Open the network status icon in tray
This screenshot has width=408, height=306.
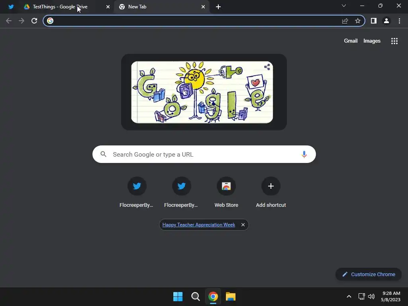tap(361, 296)
